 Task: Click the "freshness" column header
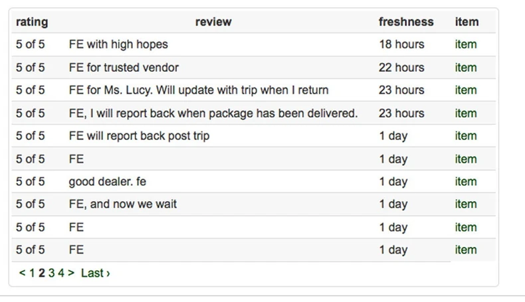point(405,22)
